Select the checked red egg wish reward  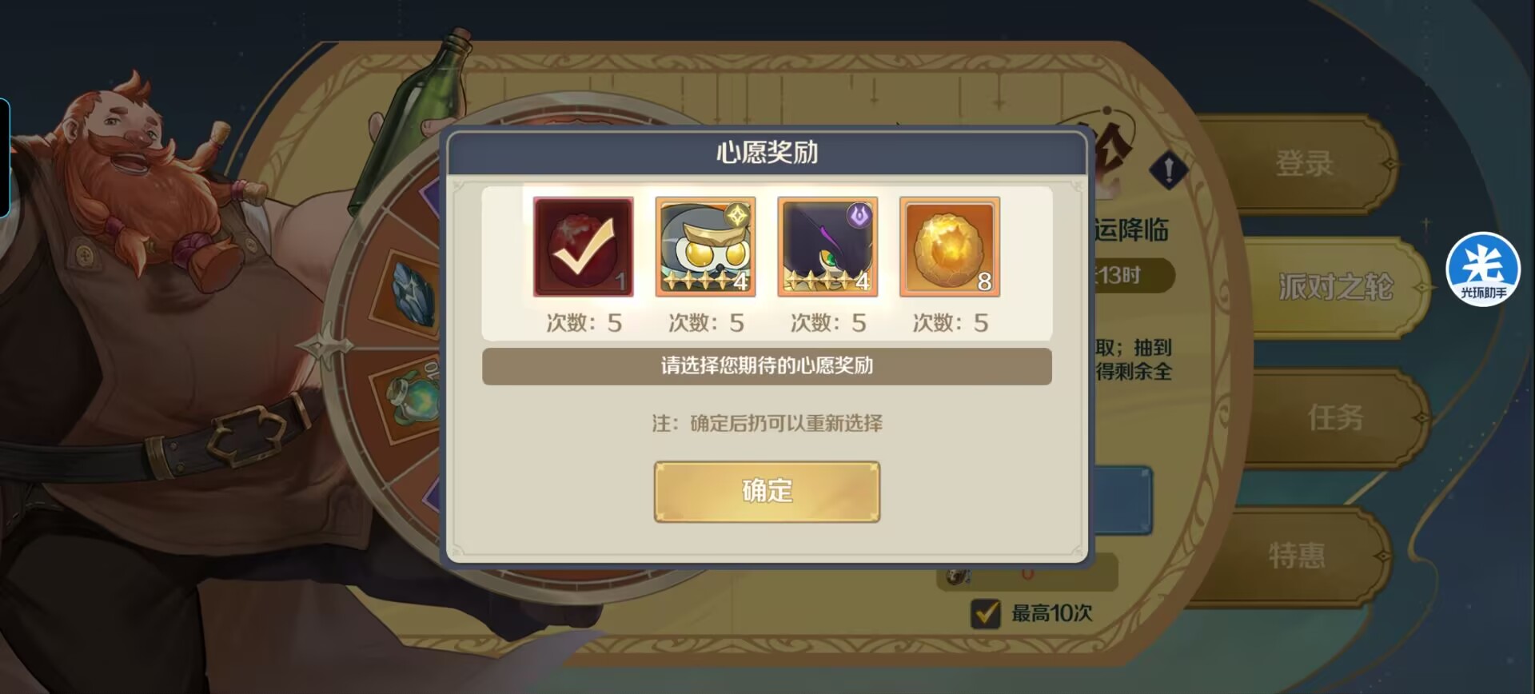(583, 247)
